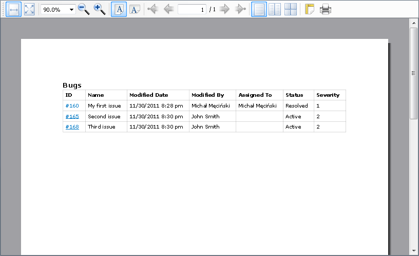This screenshot has width=419, height=256.
Task: Show facing pages view
Action: pos(275,9)
